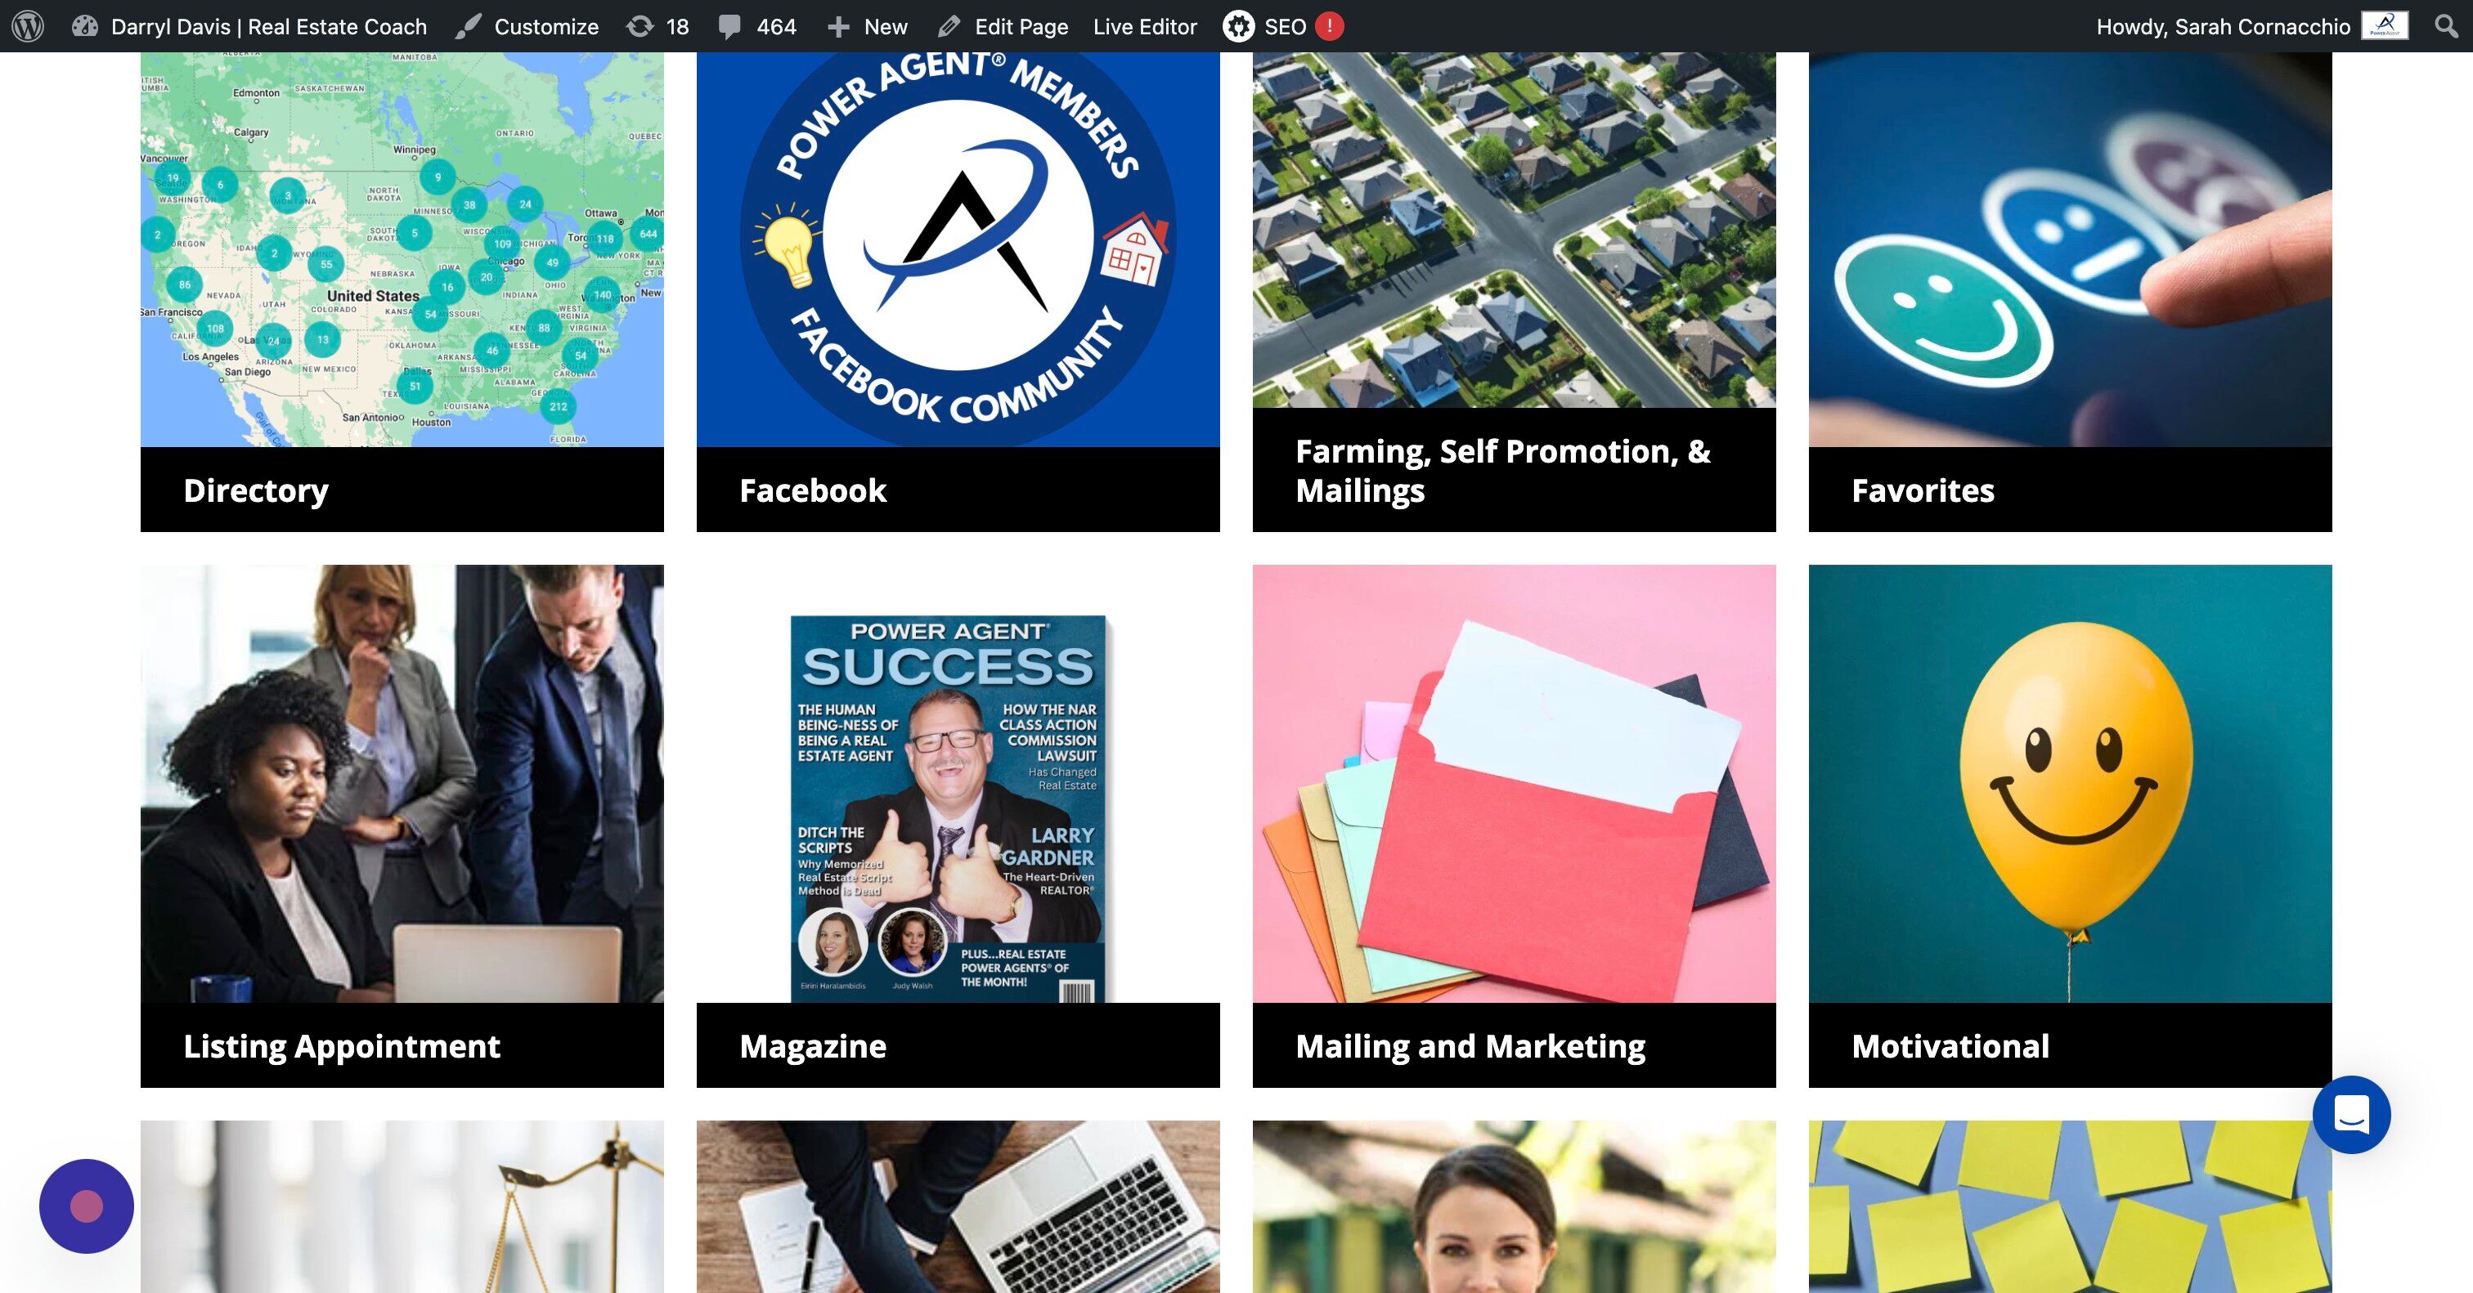Open the Customize menu item
Viewport: 2473px width, 1293px height.
(527, 26)
